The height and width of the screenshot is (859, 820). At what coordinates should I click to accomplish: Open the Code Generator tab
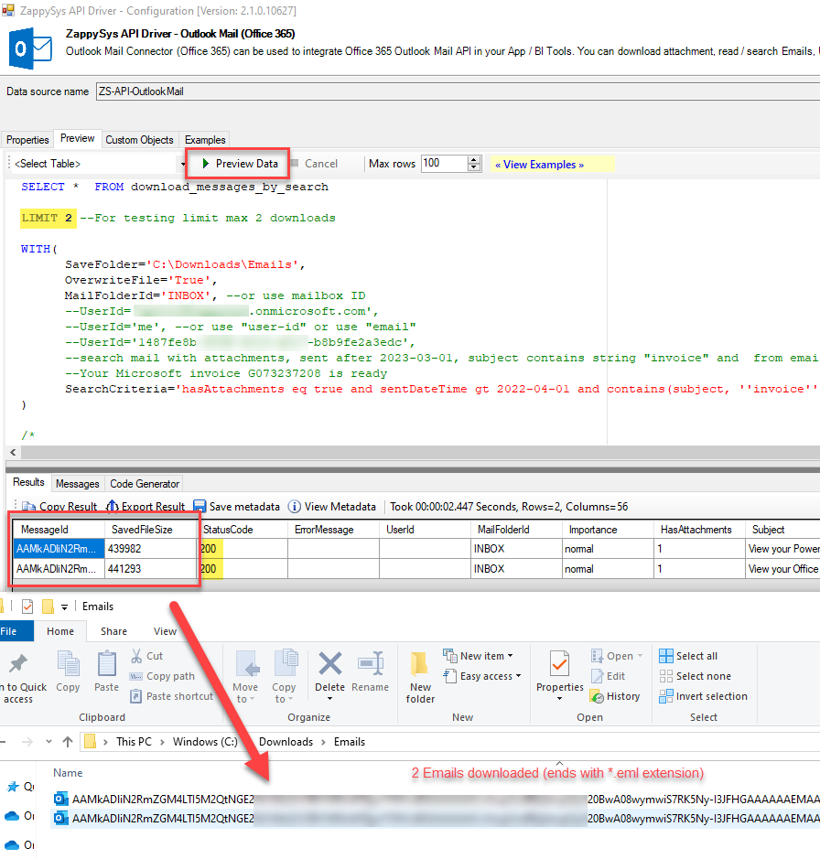click(x=145, y=484)
